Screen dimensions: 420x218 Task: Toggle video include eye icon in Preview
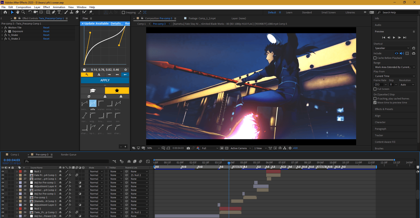396,53
